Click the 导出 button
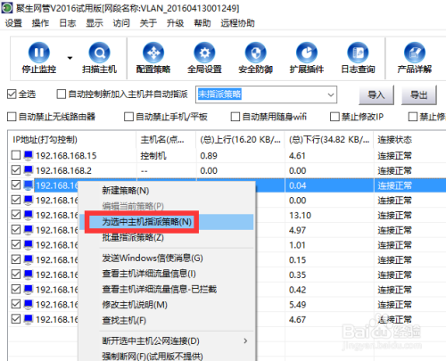This screenshot has width=446, height=361. click(419, 95)
